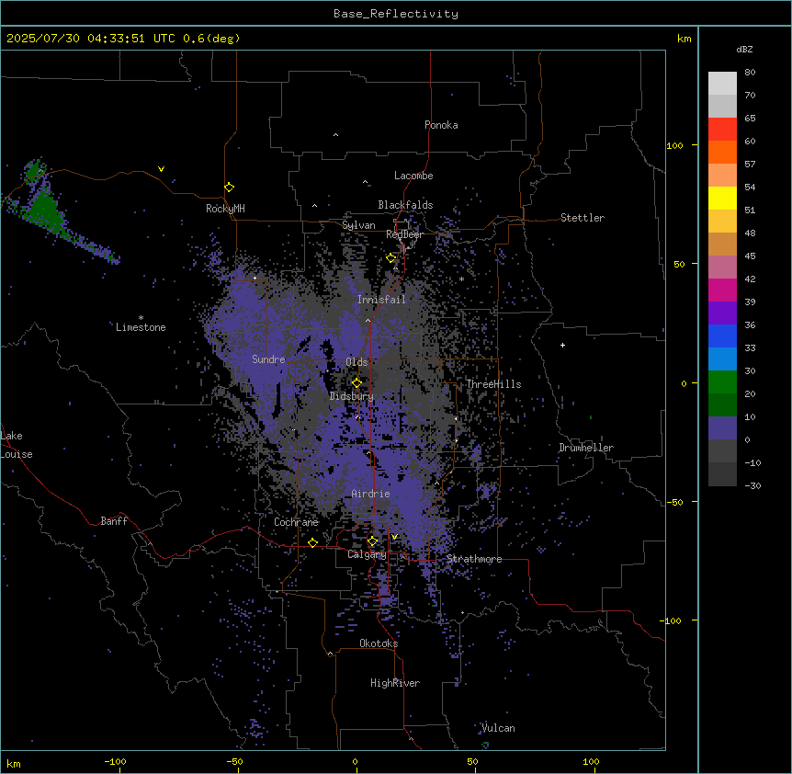The height and width of the screenshot is (774, 792).
Task: Choose the violet 36-39 dBZ legend swatch
Action: point(722,313)
